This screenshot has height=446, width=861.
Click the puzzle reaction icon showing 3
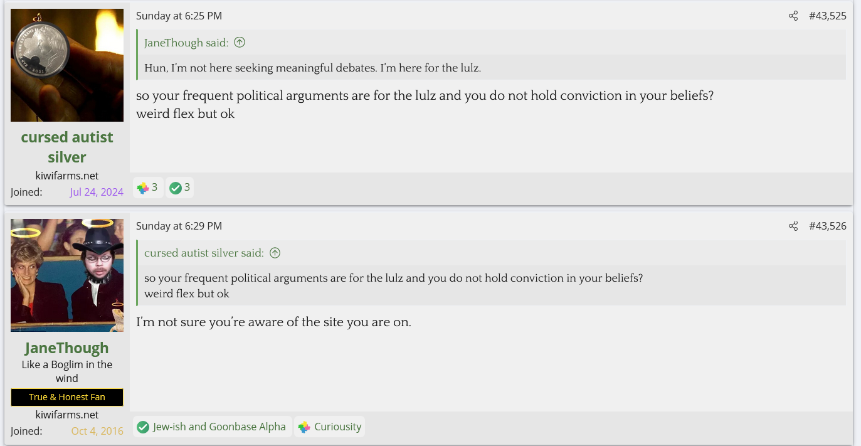coord(143,188)
